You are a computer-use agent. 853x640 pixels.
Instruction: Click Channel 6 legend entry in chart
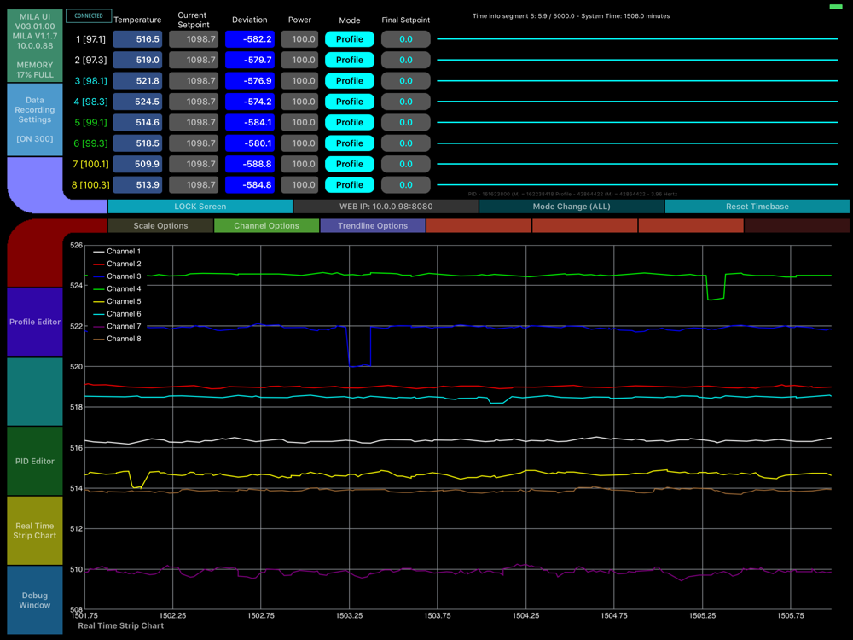tap(117, 314)
